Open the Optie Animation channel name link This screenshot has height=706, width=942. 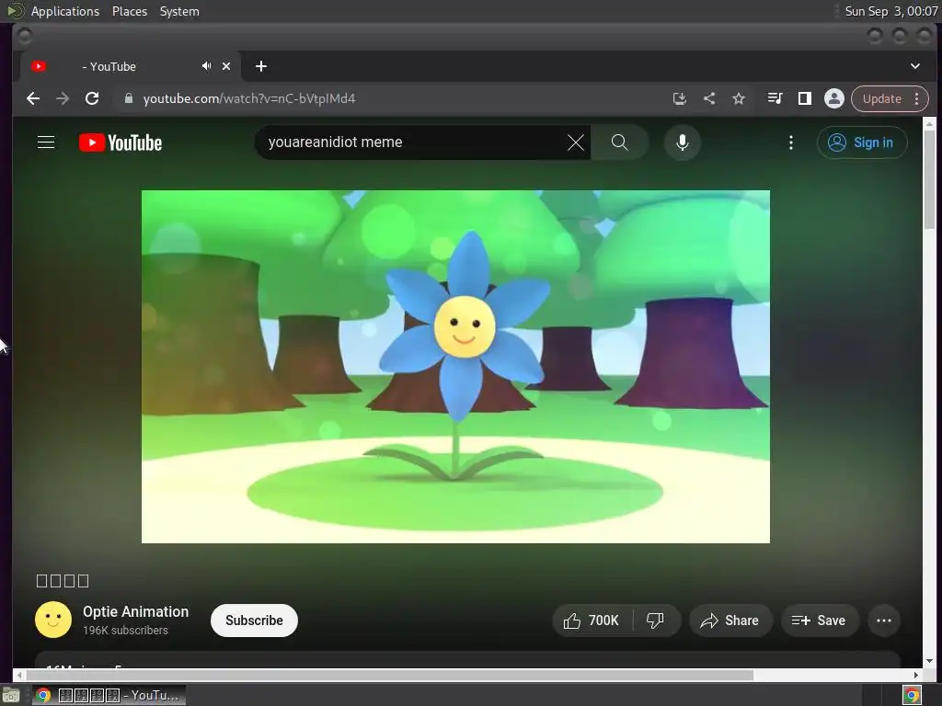[x=136, y=611]
